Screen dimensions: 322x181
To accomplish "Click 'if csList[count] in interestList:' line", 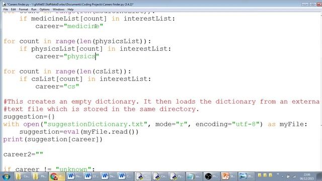I will [x=85, y=79].
